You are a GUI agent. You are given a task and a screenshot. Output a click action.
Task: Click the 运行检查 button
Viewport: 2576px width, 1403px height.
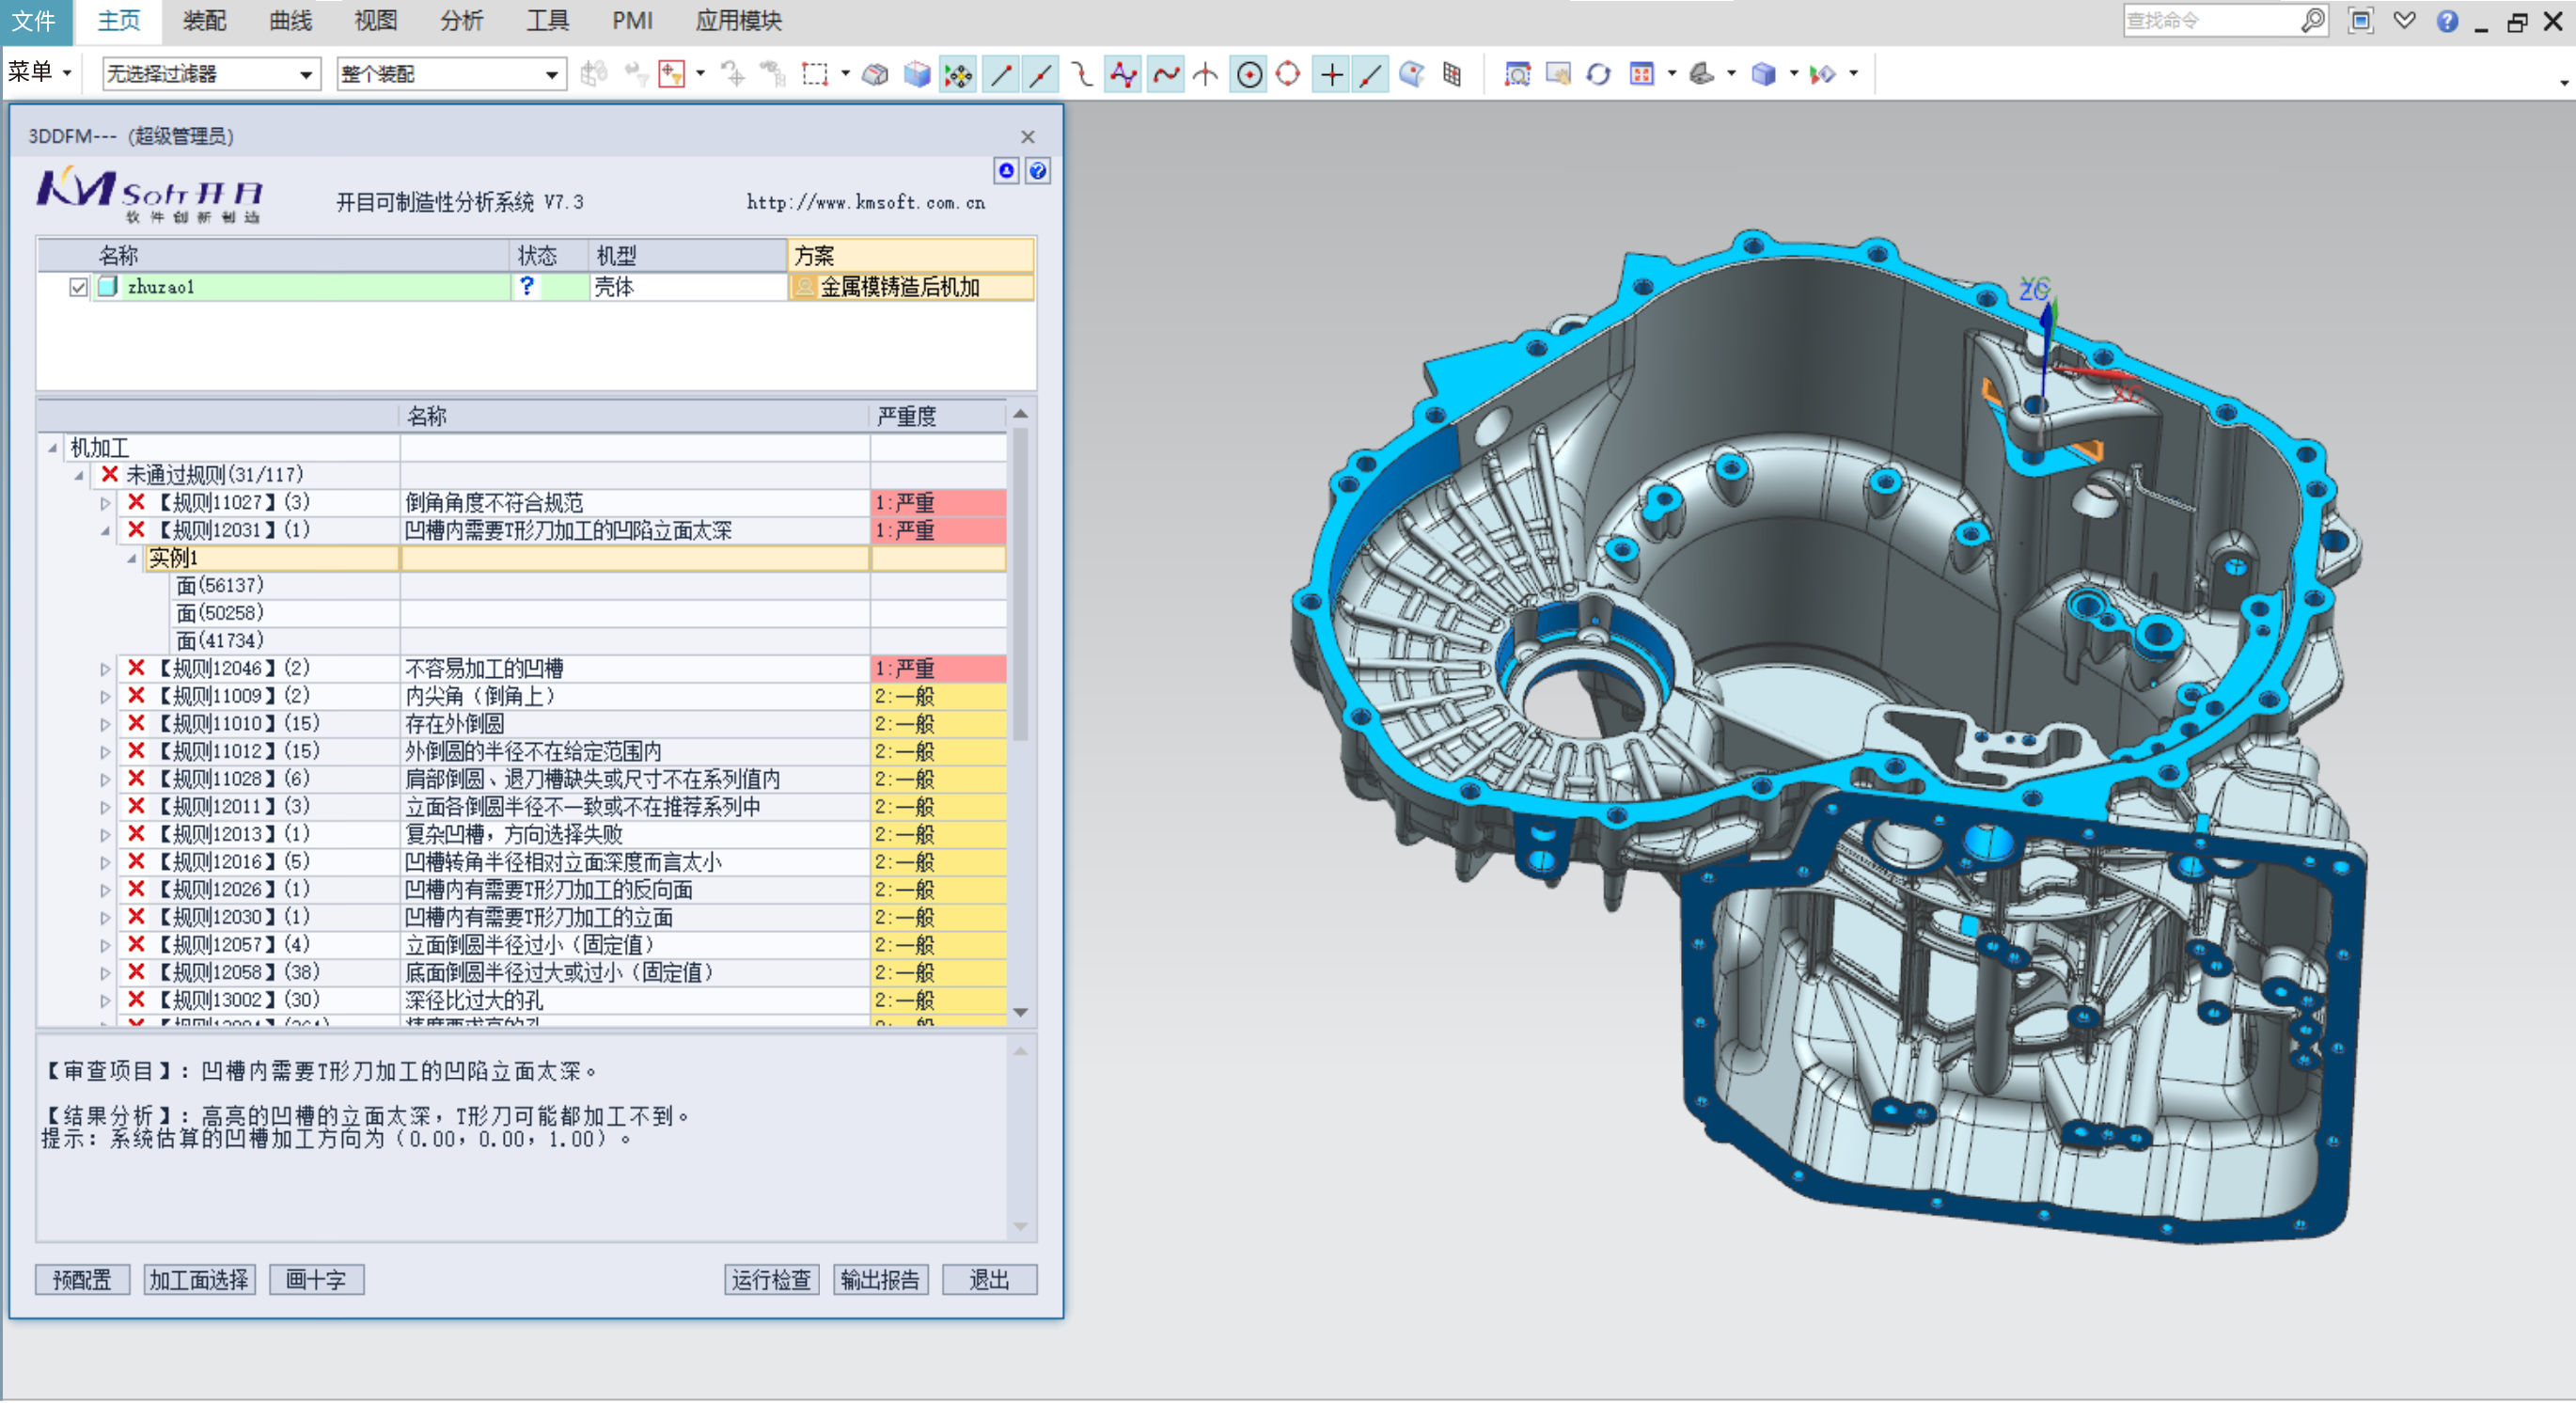[x=771, y=1280]
